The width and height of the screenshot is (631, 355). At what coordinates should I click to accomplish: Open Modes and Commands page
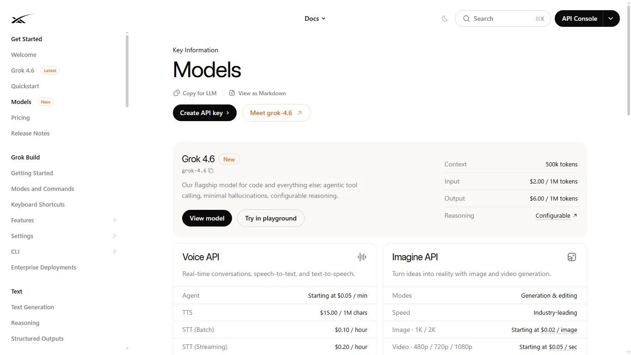point(43,189)
